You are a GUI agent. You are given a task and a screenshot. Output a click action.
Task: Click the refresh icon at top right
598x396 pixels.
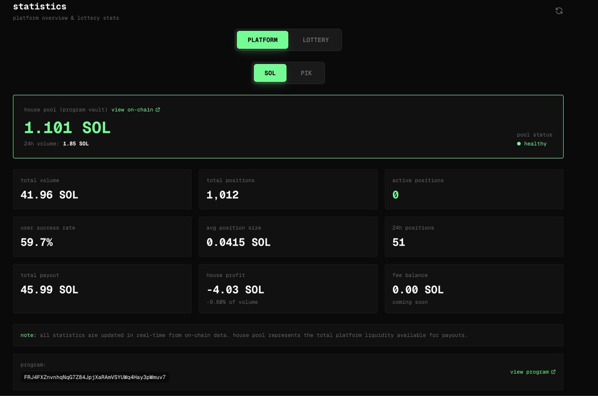(x=559, y=11)
